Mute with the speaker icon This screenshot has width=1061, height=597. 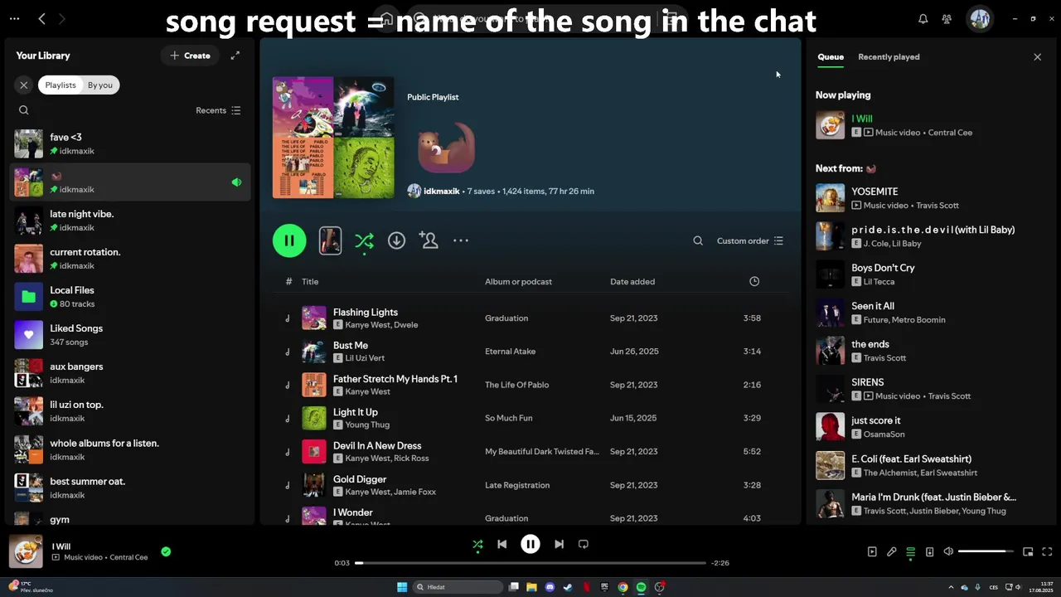[948, 551]
